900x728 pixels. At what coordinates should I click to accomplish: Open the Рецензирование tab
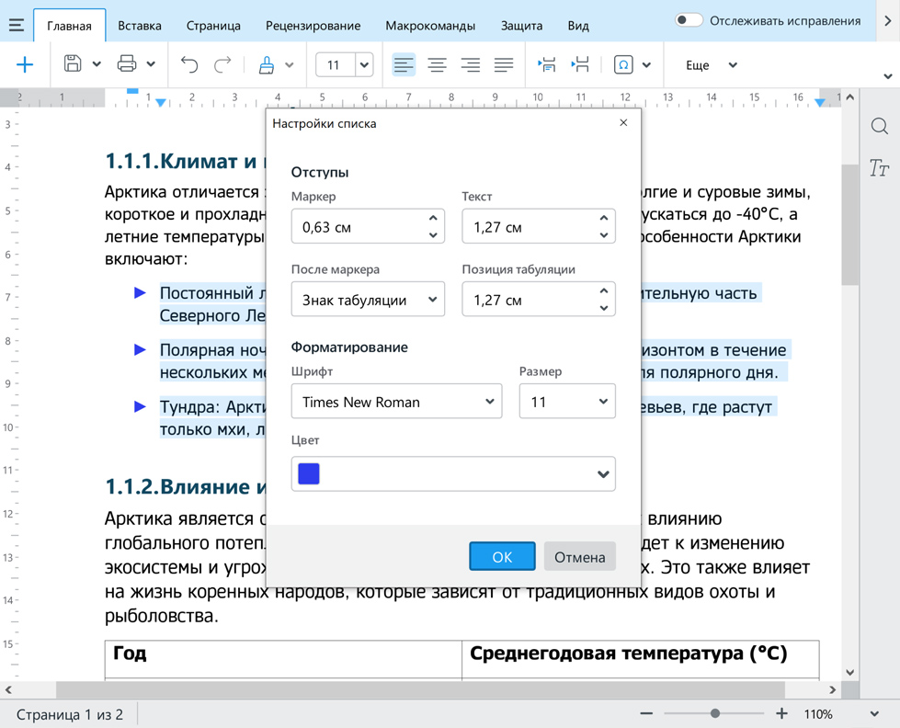313,26
